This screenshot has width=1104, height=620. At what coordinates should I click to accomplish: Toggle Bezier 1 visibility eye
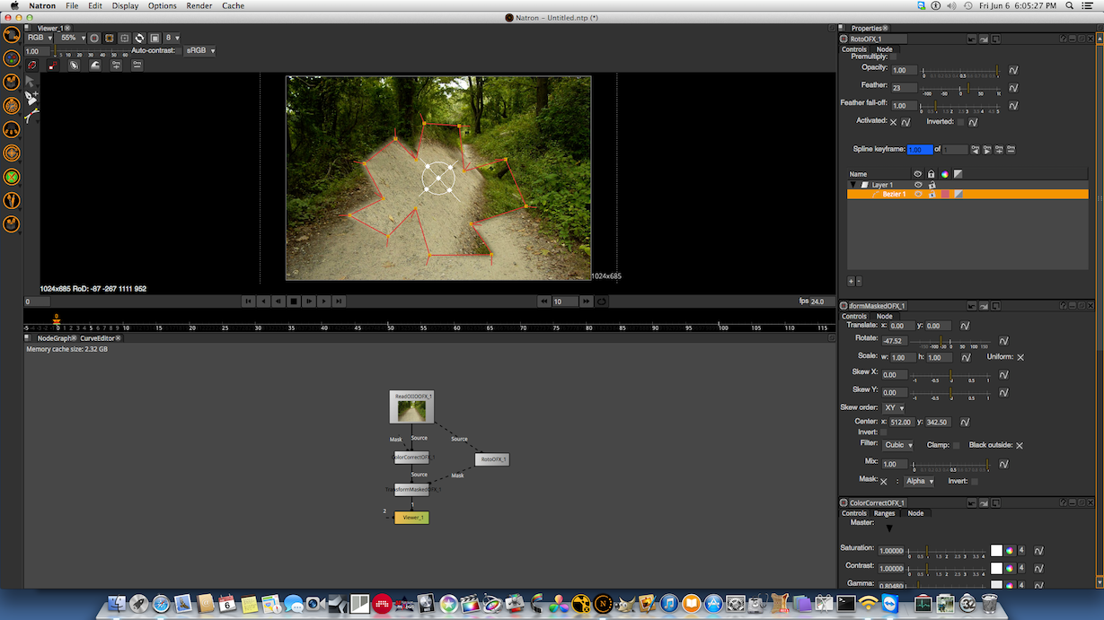click(918, 194)
